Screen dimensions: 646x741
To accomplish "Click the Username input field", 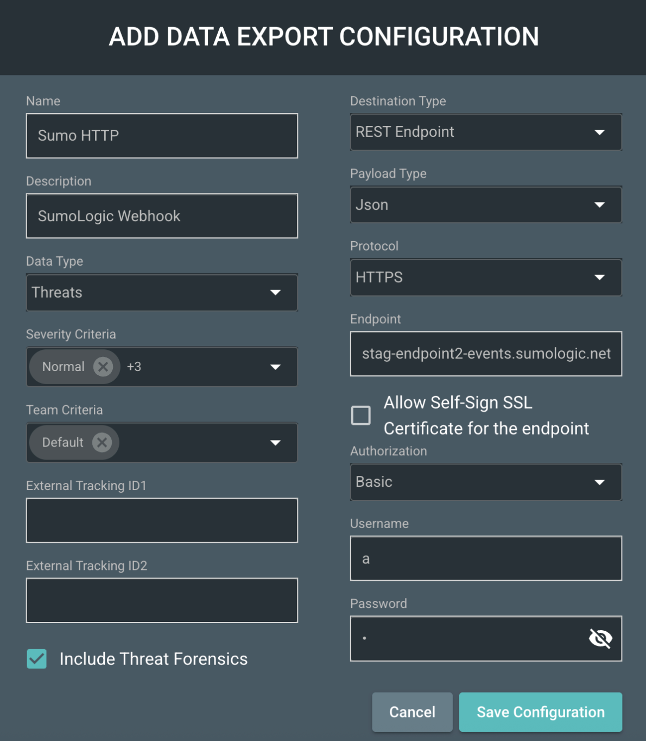I will [485, 558].
